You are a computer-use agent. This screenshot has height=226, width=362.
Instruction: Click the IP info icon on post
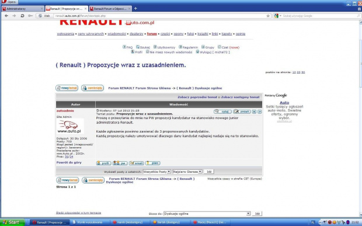259,112
